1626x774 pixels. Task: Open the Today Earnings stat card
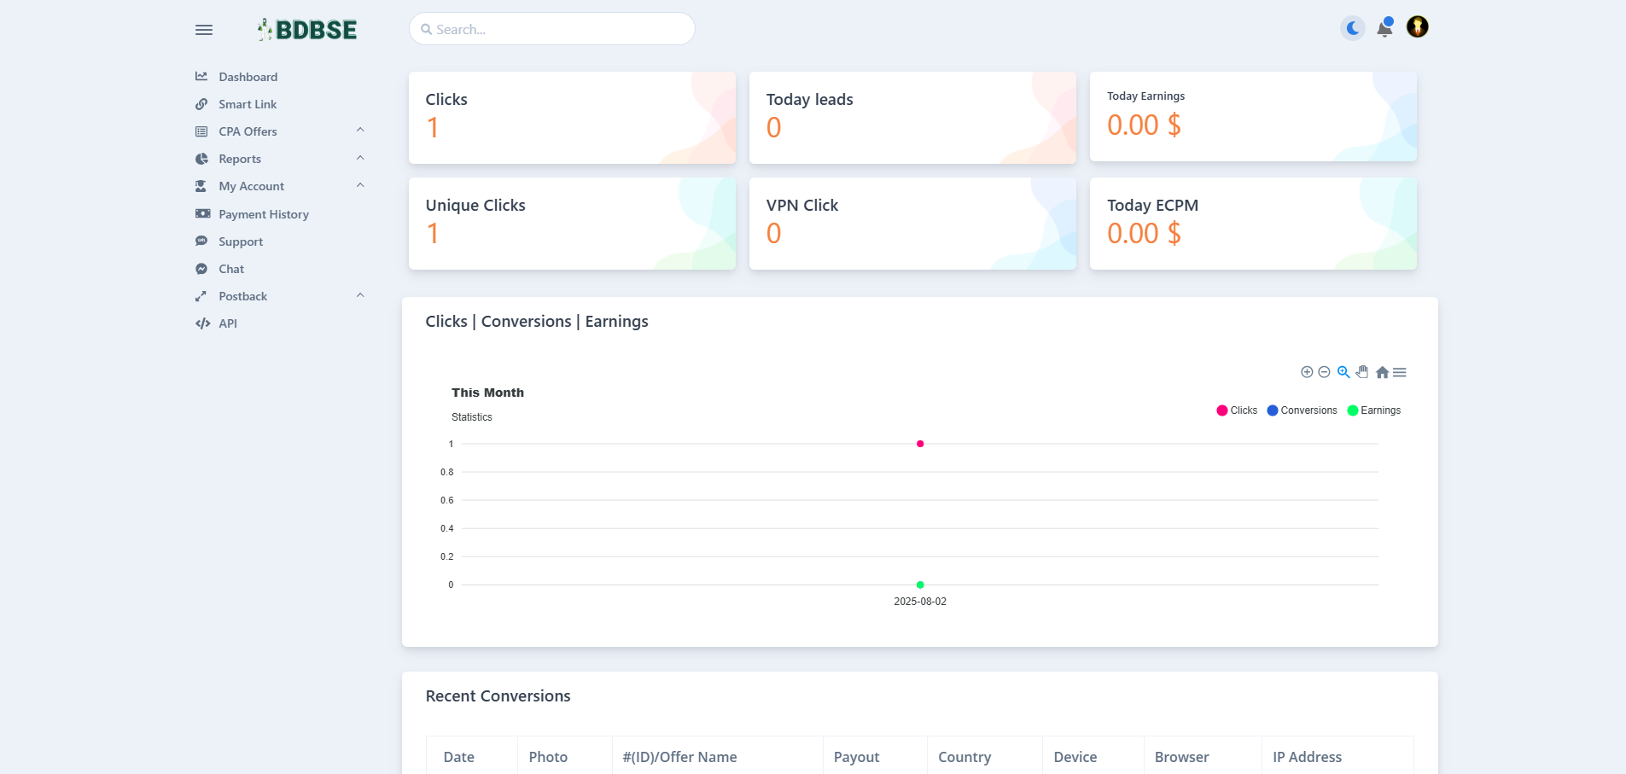point(1253,117)
